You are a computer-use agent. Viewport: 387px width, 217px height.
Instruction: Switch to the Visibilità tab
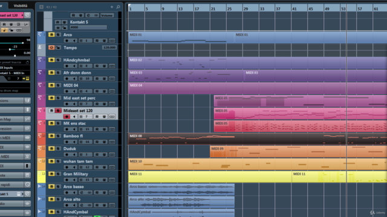point(21,5)
